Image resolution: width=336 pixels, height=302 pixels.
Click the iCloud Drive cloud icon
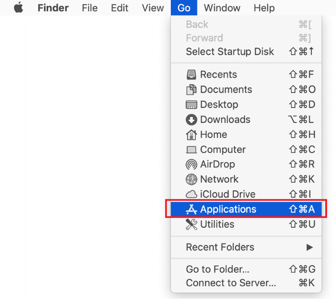click(x=191, y=195)
